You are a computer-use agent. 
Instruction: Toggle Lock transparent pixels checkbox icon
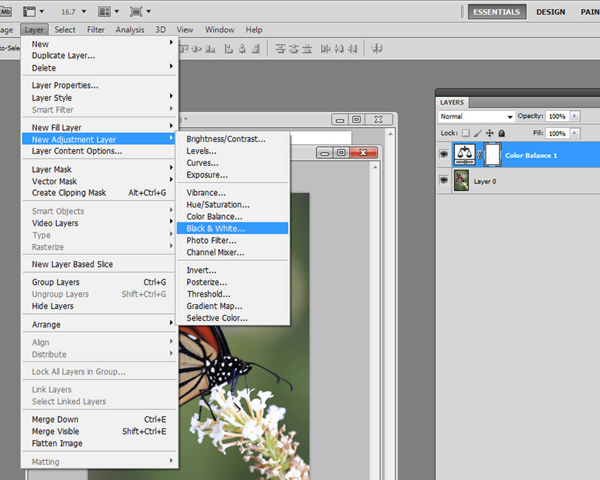pyautogui.click(x=465, y=133)
